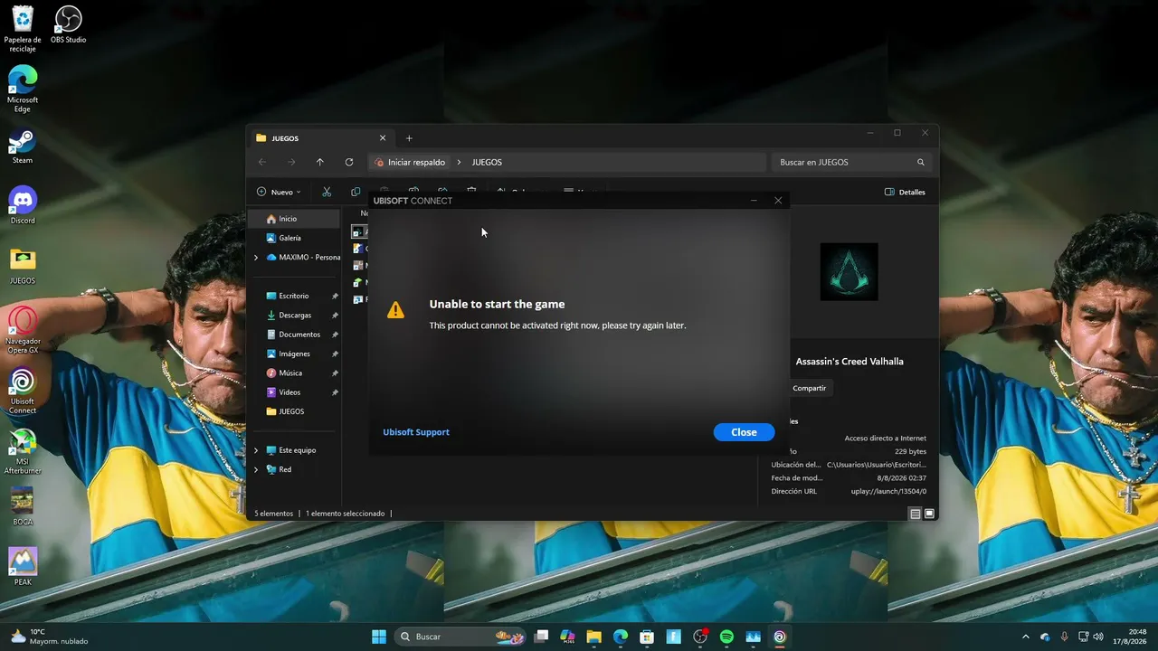Open the Microsoft Edge desktop shortcut
The width and height of the screenshot is (1158, 651).
tap(23, 90)
